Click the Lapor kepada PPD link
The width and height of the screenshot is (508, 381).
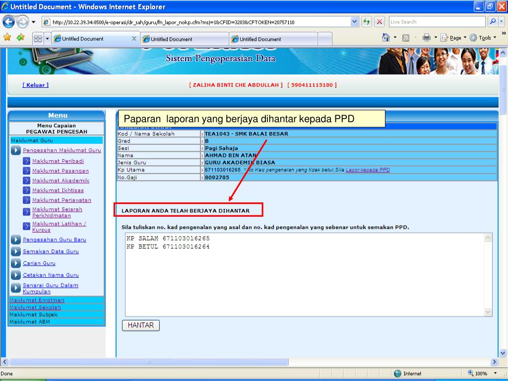click(368, 170)
